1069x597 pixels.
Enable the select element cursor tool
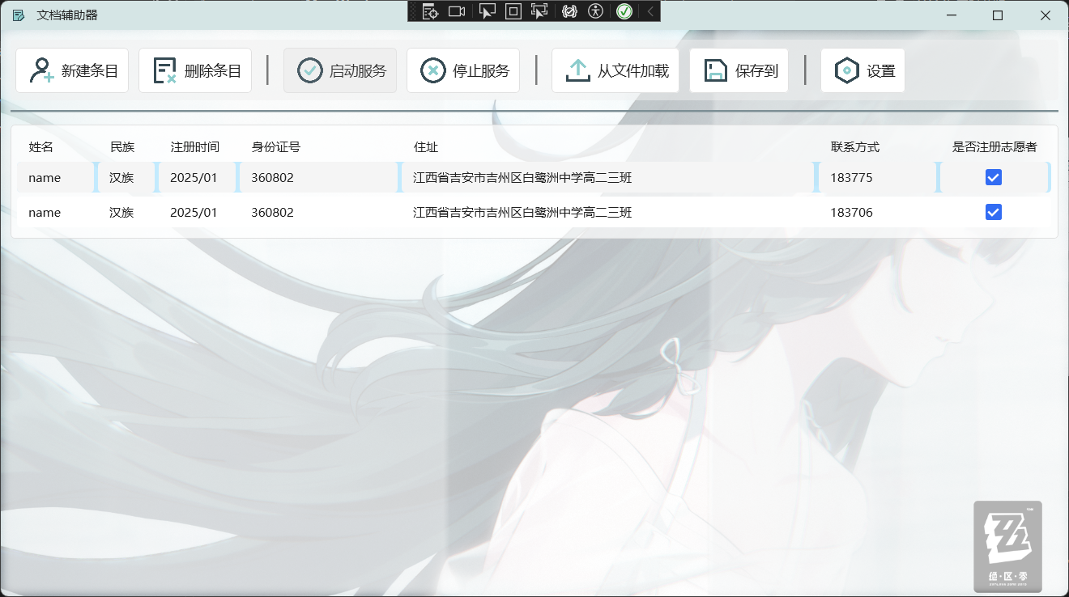tap(487, 11)
